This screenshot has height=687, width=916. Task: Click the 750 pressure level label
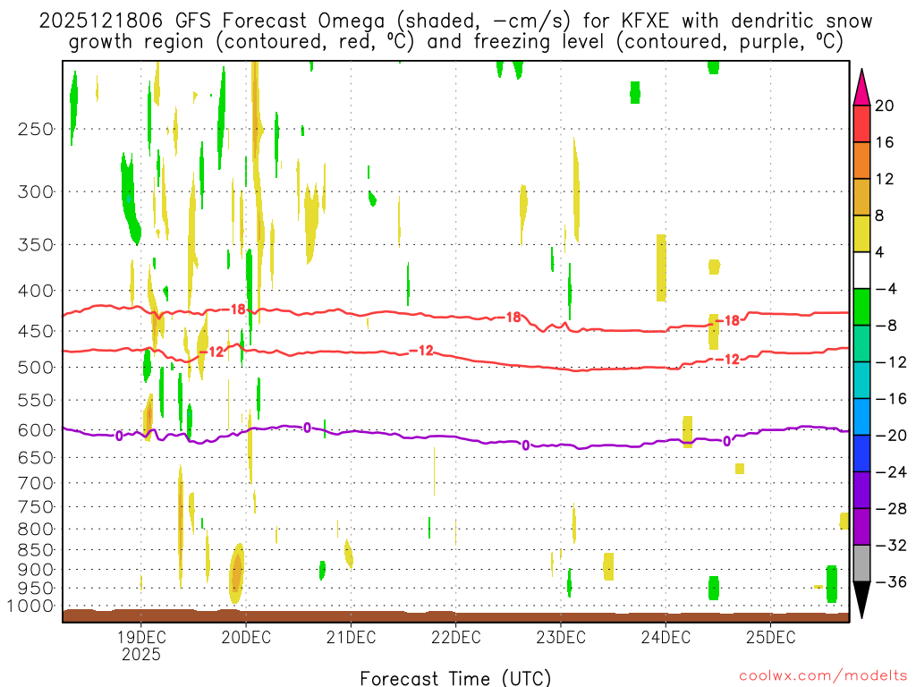pos(36,507)
